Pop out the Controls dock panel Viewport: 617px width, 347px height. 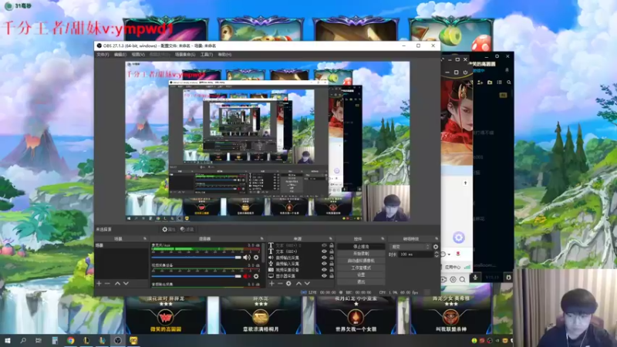tap(383, 238)
